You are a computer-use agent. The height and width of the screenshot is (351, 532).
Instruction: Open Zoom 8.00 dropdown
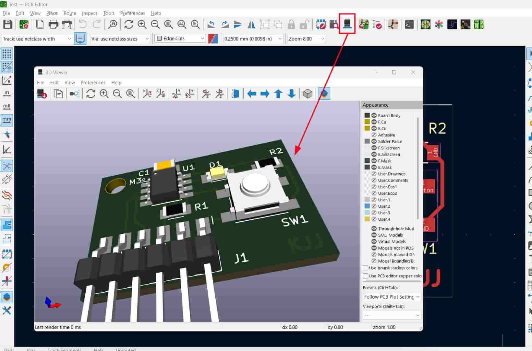307,39
